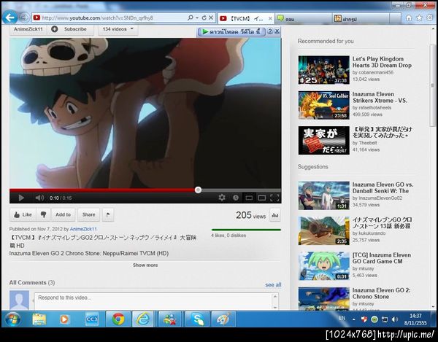Open the taskbar clock 14:37
This screenshot has width=438, height=342.
click(x=415, y=319)
